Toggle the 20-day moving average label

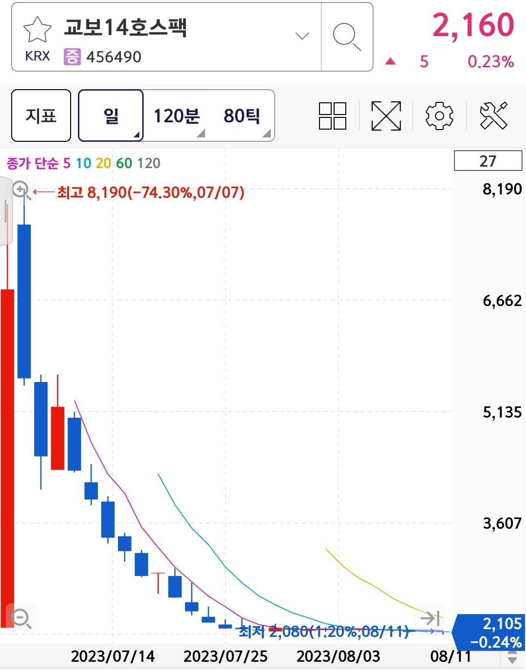click(103, 163)
